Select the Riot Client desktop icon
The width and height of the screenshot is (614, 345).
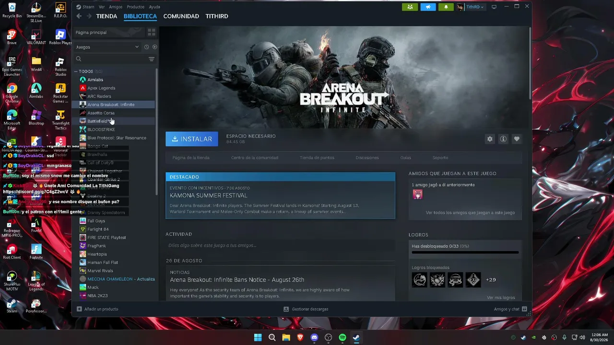point(12,252)
